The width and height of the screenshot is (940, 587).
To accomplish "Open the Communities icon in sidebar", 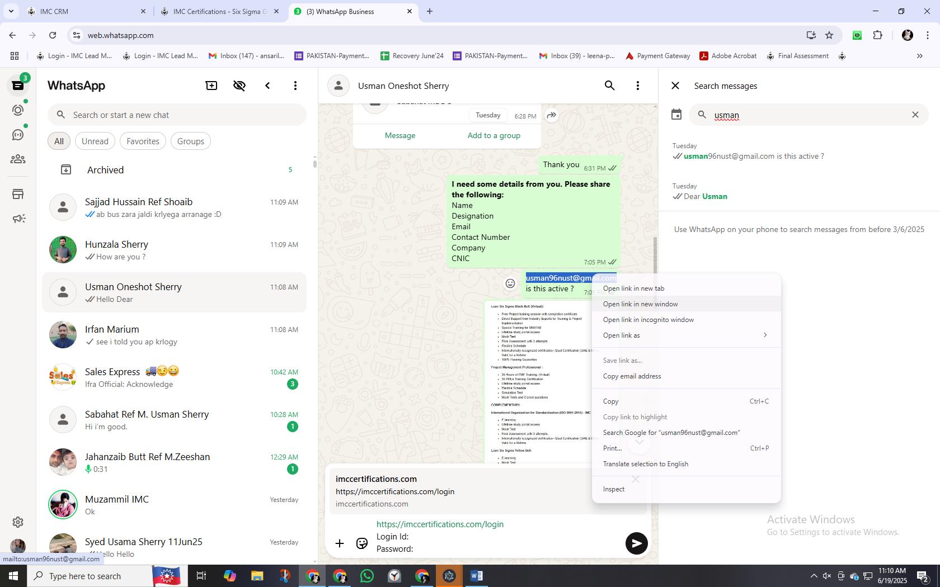I will (x=18, y=159).
